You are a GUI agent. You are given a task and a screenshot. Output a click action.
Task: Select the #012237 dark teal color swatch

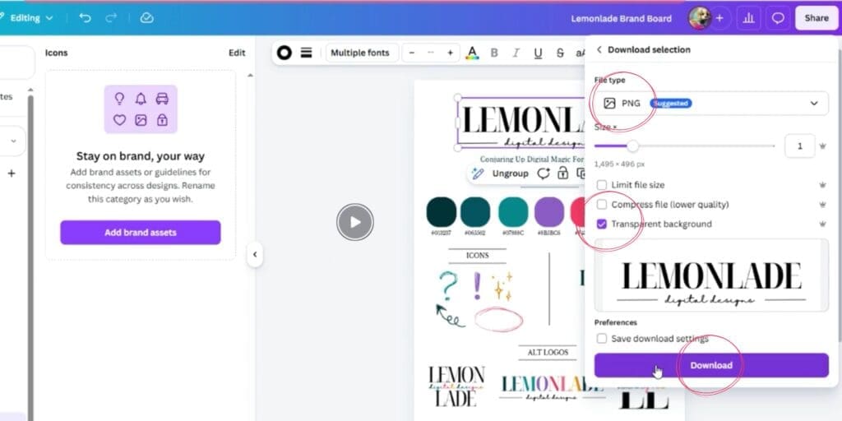tap(441, 211)
